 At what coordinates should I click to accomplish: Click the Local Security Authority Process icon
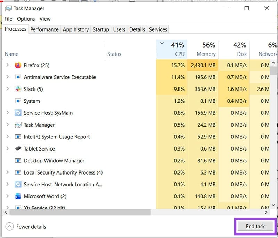click(18, 172)
